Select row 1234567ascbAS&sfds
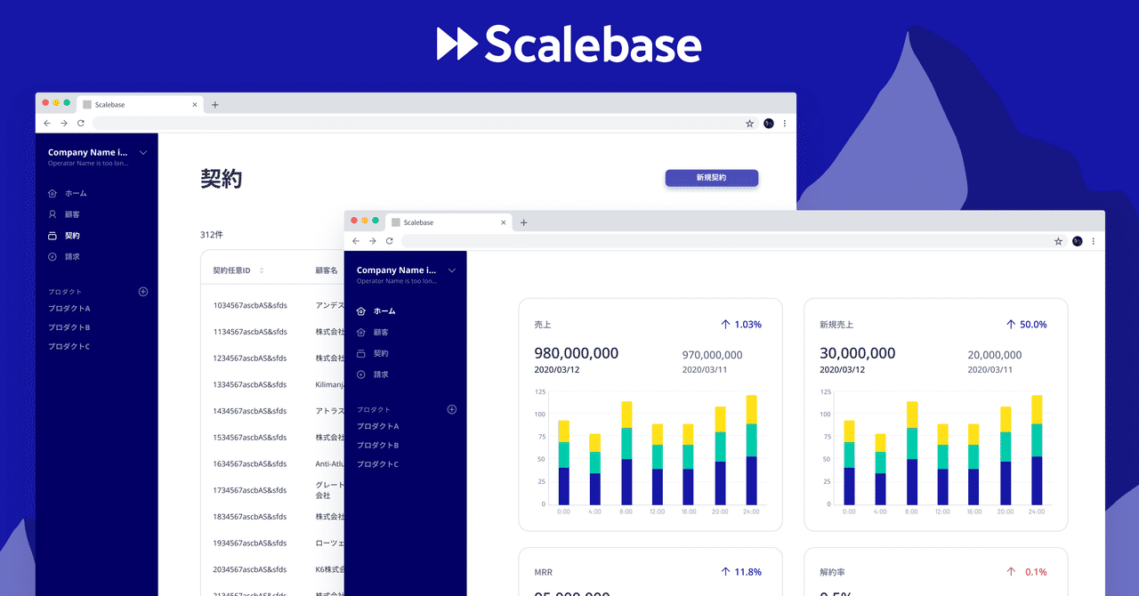Image resolution: width=1139 pixels, height=596 pixels. point(272,358)
